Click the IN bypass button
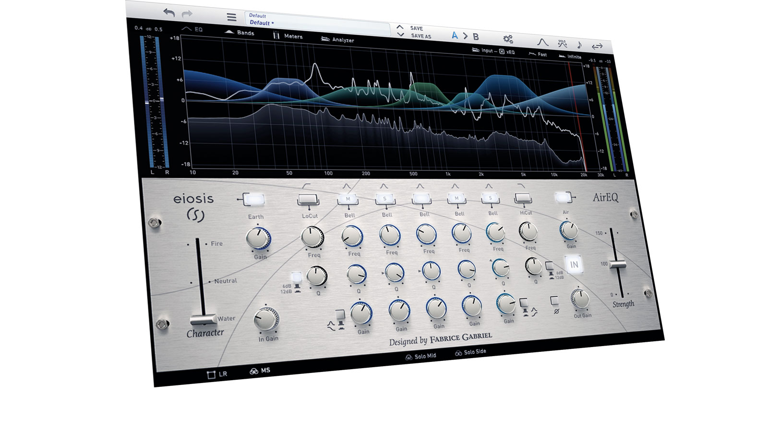Image resolution: width=768 pixels, height=432 pixels. [574, 264]
